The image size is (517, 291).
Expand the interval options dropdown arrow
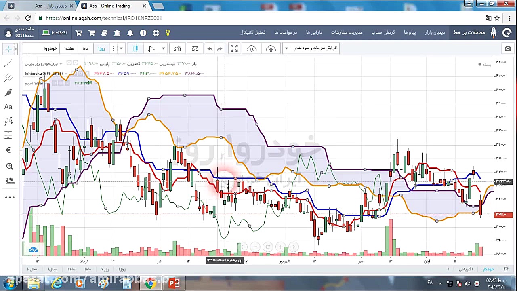[121, 48]
